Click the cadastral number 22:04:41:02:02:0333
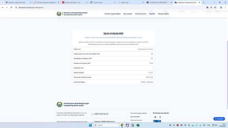 (113, 34)
